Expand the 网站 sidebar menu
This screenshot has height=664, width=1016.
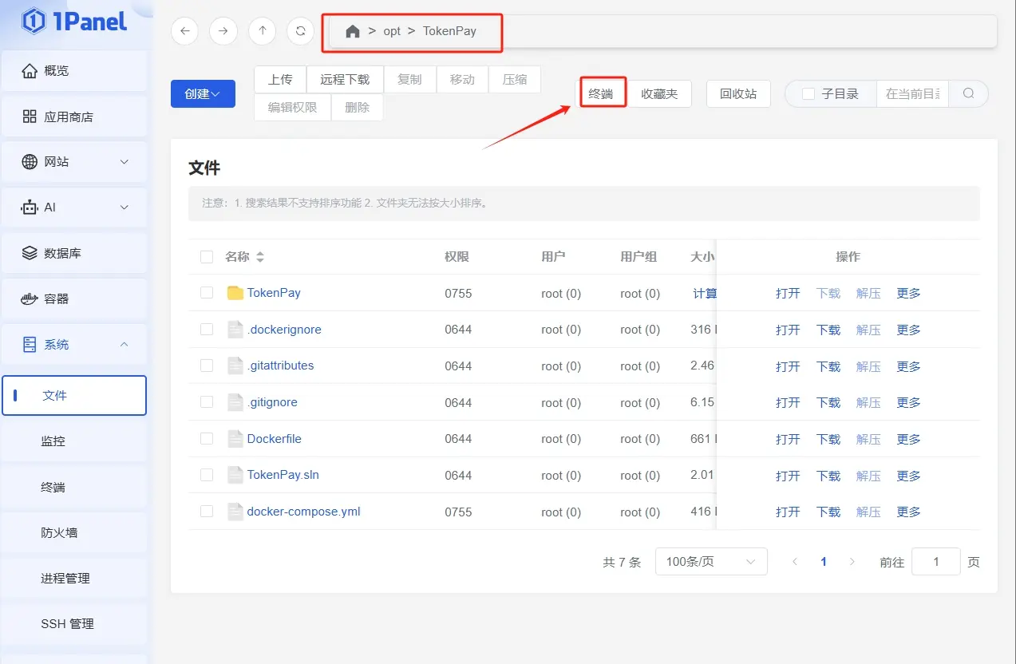pos(124,162)
